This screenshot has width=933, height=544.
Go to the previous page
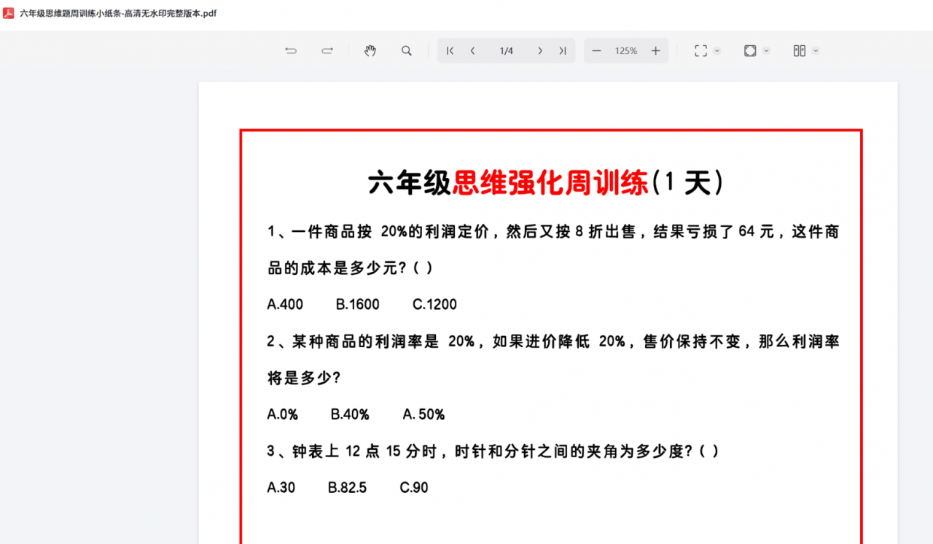coord(473,51)
